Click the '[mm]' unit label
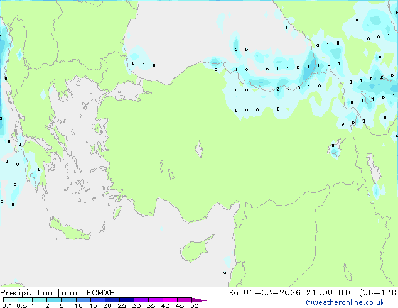Image resolution: width=398 pixels, height=308 pixels. (70, 293)
